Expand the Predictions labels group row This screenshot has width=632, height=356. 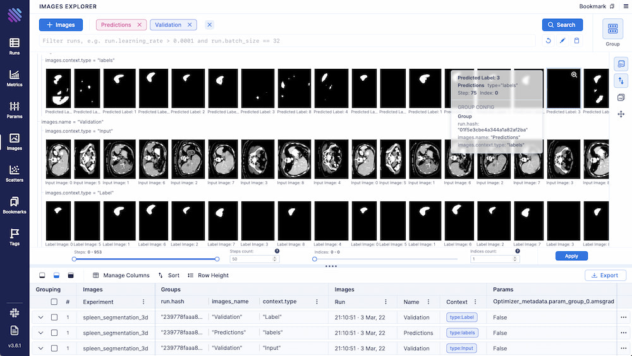[40, 333]
